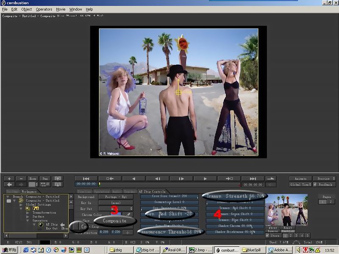
Task: Click the timeline scrub bar
Action: [169, 184]
